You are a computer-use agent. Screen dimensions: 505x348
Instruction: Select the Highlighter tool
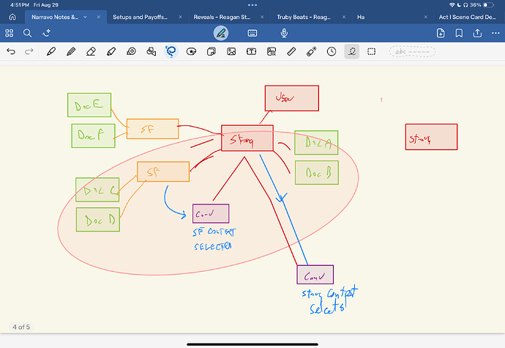[x=111, y=52]
